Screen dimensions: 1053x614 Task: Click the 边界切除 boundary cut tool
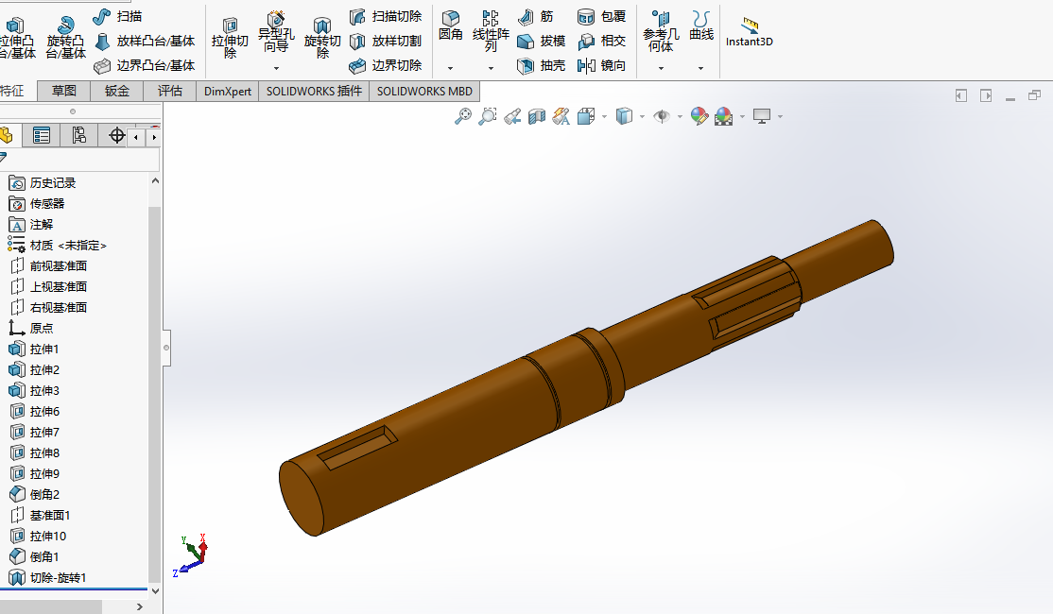(386, 65)
